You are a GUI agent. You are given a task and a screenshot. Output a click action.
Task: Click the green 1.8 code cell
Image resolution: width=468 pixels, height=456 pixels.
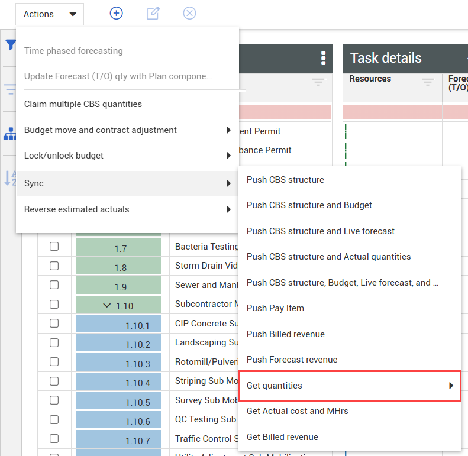[x=120, y=267]
